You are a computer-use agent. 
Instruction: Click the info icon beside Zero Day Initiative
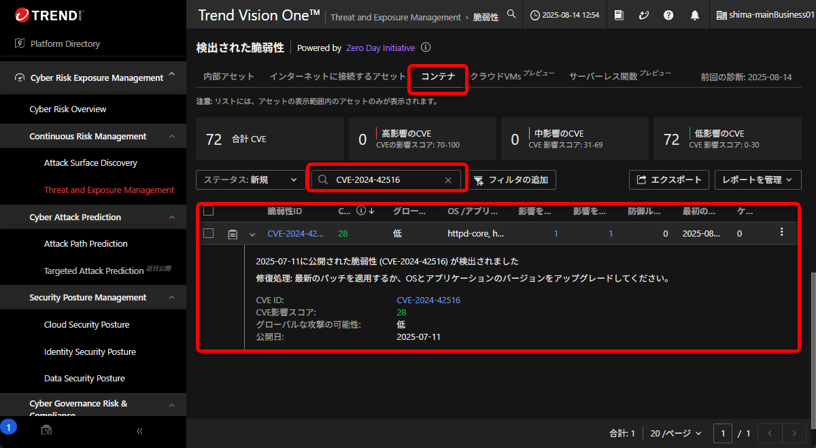coord(426,48)
